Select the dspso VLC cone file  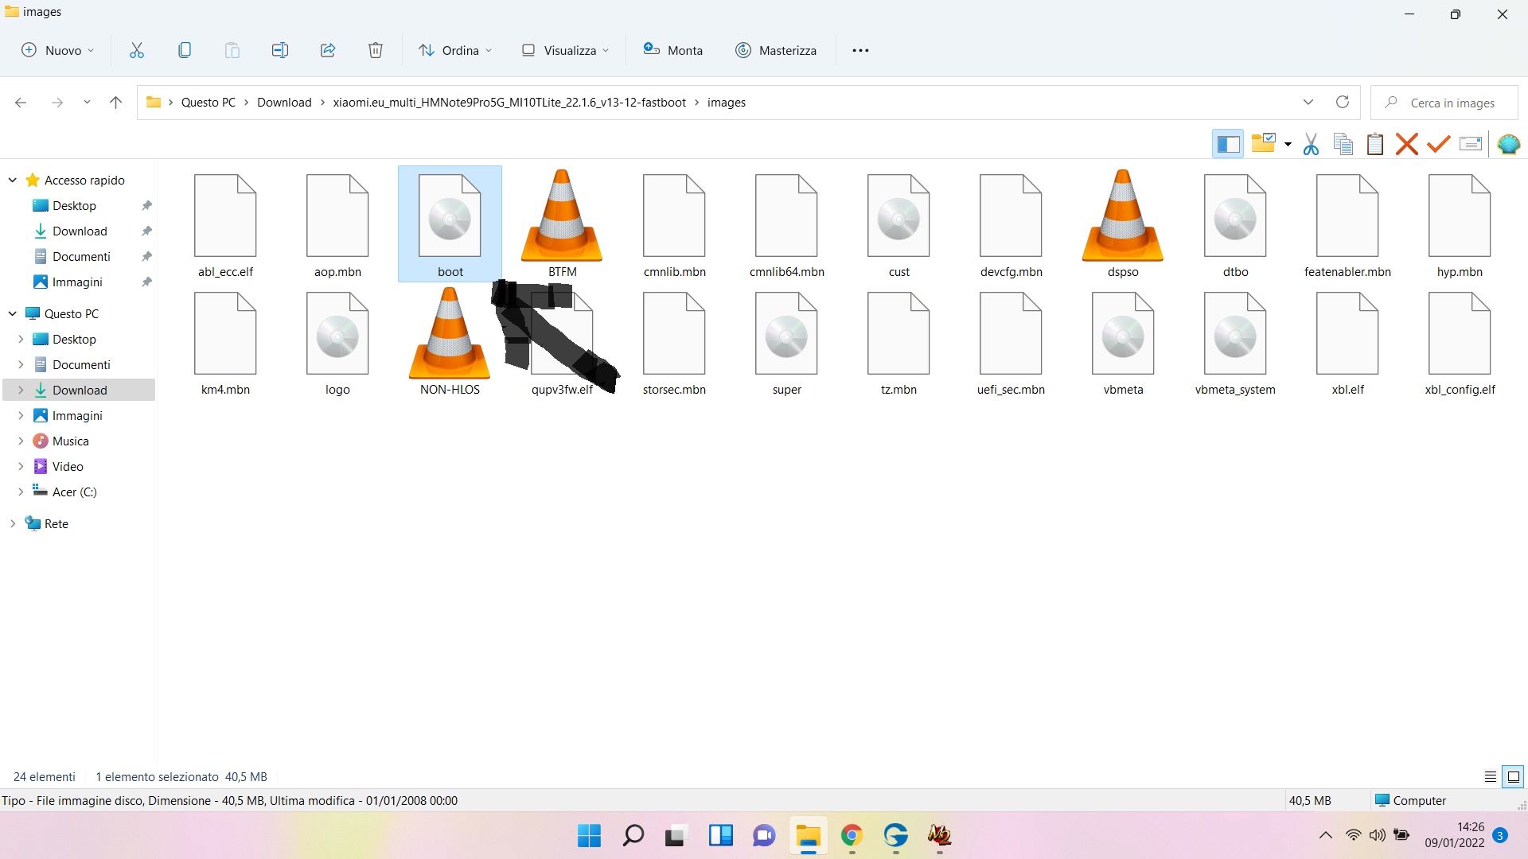1123,224
